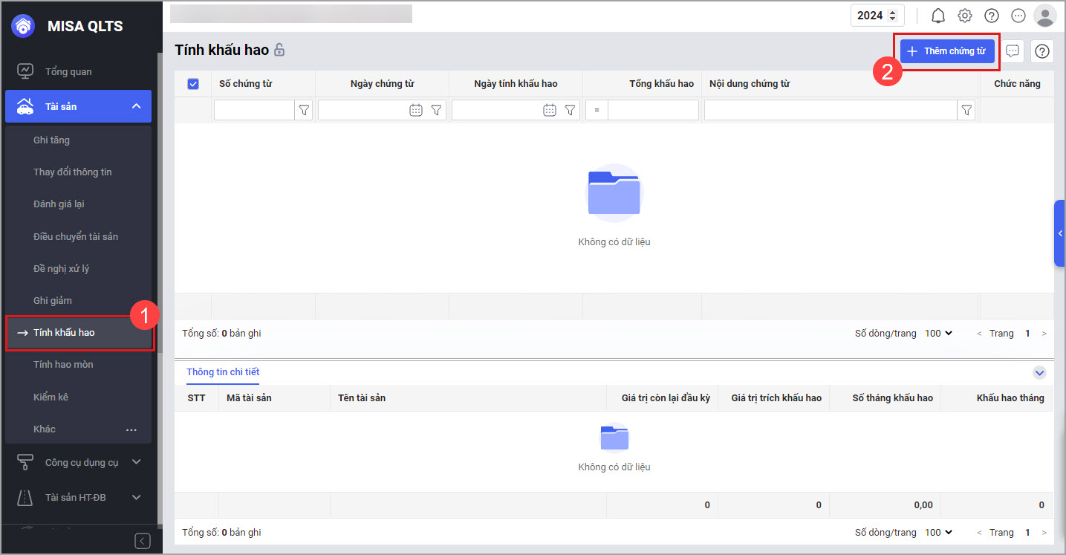The height and width of the screenshot is (555, 1066).
Task: Go to next page in detail grid
Action: click(1044, 533)
